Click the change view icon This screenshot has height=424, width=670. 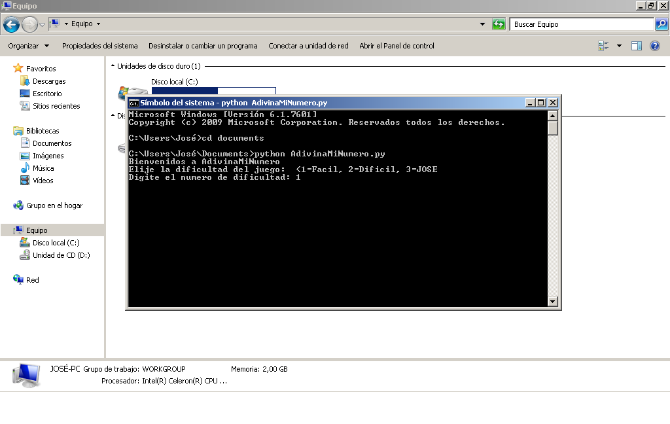(603, 46)
